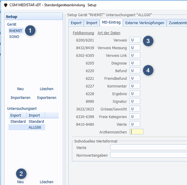
Task: Click the Normwertangaben input field
Action: [x=148, y=155]
